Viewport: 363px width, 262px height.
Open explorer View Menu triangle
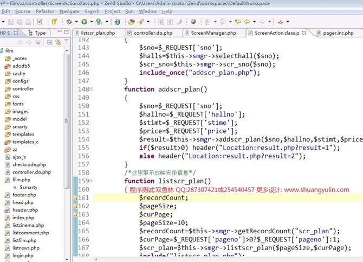click(67, 41)
